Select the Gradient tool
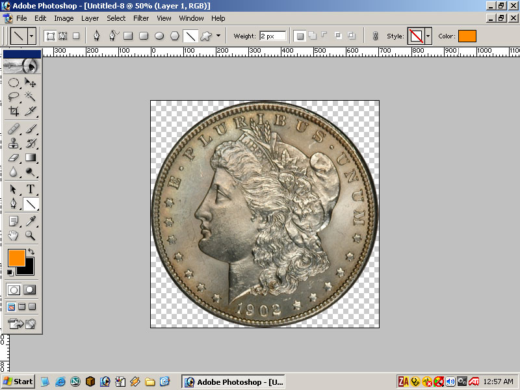 [30, 157]
